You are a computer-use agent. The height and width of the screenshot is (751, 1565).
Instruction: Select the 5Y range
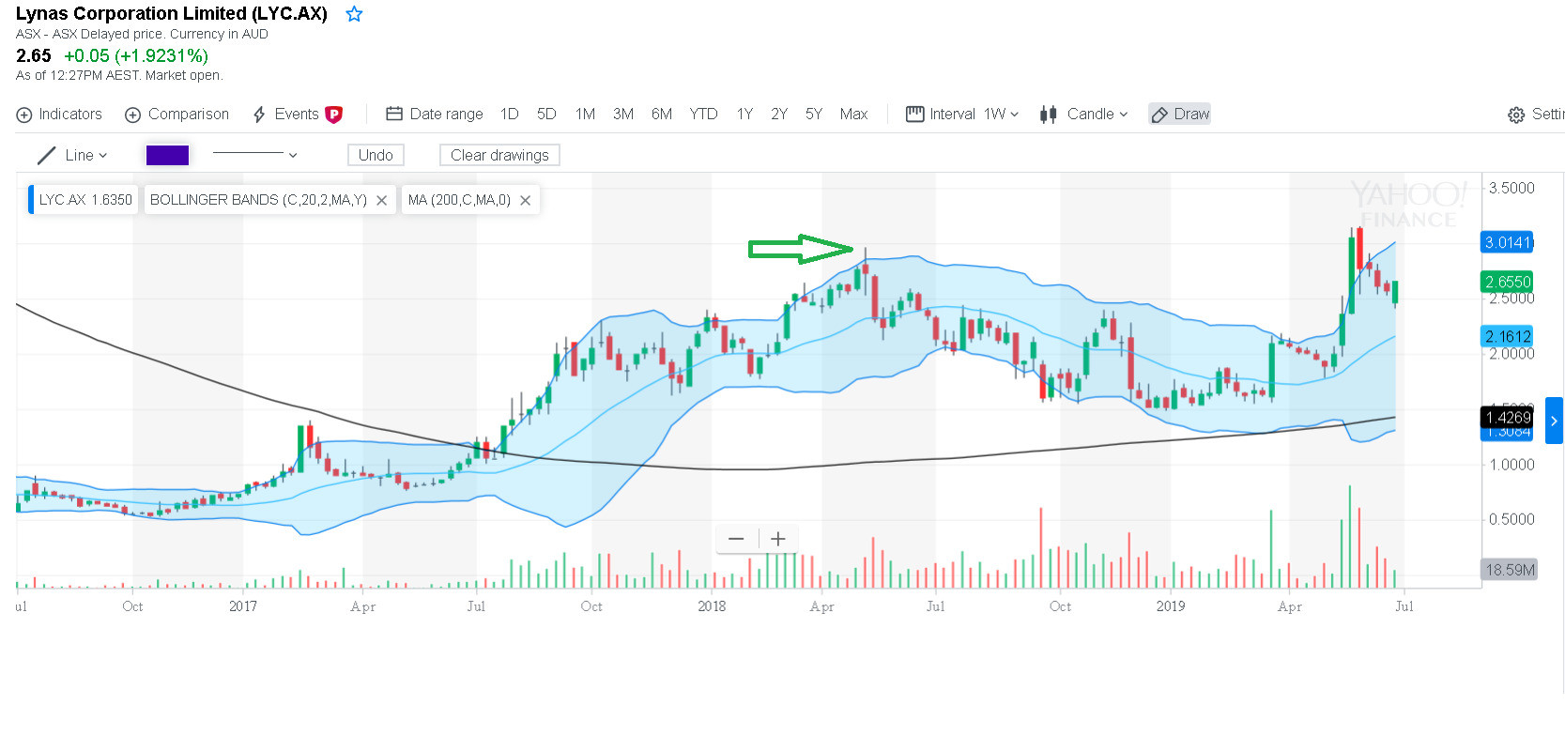(x=814, y=115)
